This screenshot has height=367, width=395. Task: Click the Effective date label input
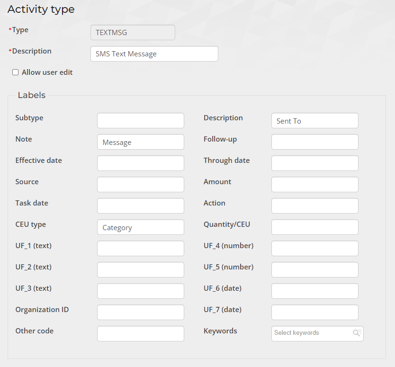pyautogui.click(x=140, y=163)
